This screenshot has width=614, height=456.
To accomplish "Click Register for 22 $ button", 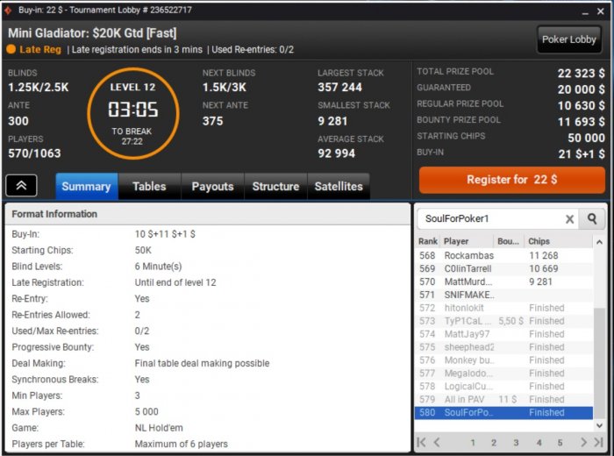I will (511, 180).
